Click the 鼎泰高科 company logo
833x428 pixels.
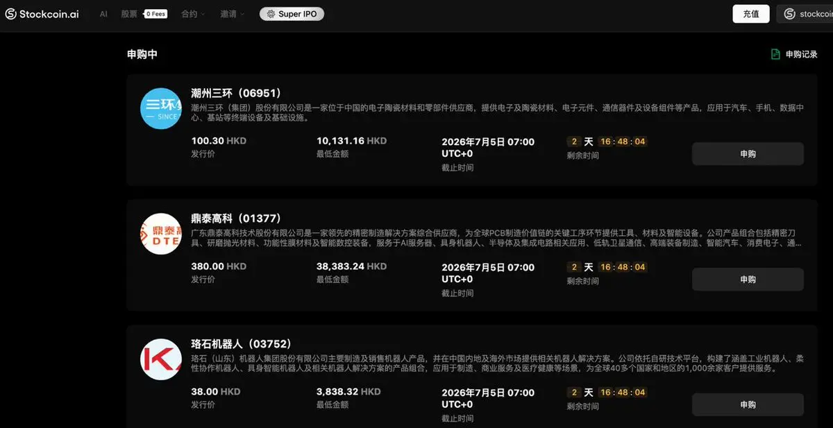tap(161, 234)
